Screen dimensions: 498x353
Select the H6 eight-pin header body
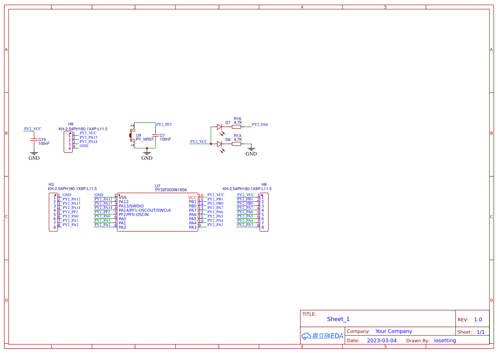click(x=264, y=212)
